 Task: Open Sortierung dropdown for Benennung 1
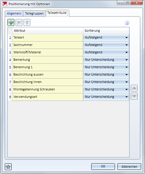pyautogui.click(x=106, y=67)
